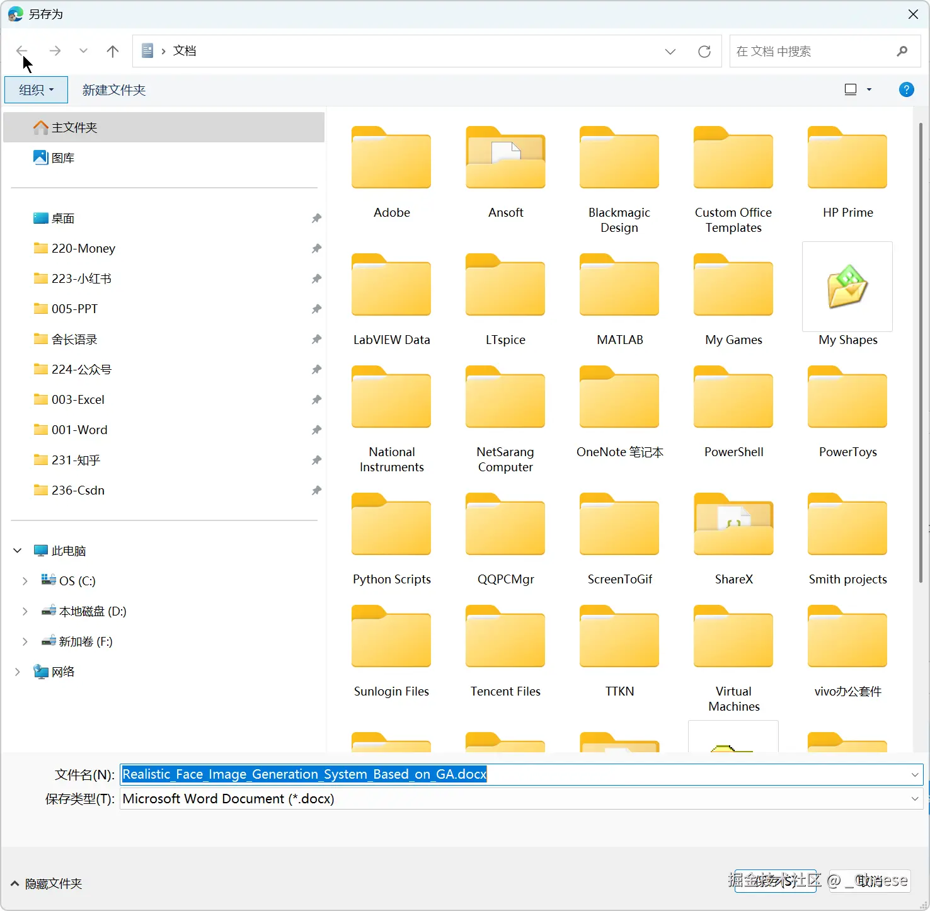The height and width of the screenshot is (911, 930).
Task: Select the Python Scripts folder
Action: [391, 539]
